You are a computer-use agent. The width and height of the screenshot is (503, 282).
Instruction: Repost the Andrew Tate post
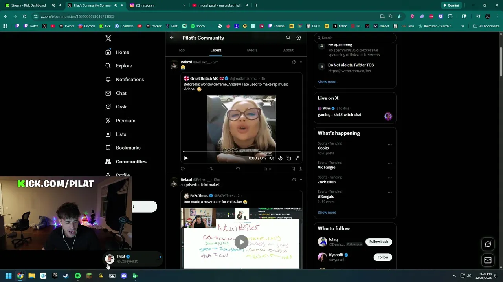pos(210,169)
